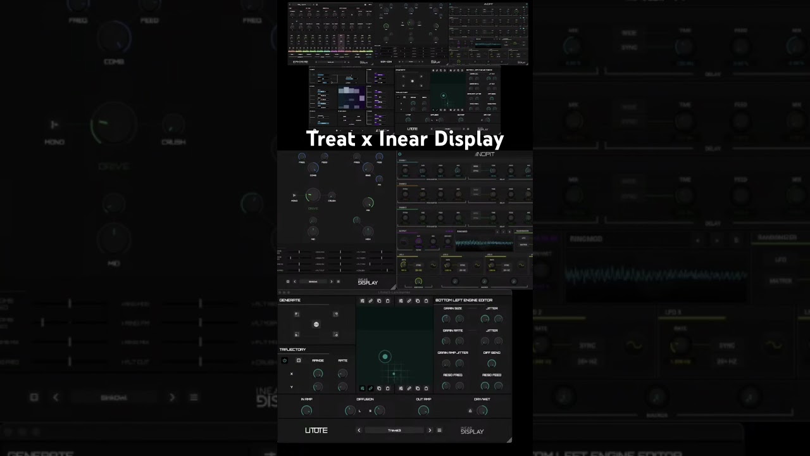Image resolution: width=810 pixels, height=456 pixels.
Task: Click Inear Display logo in Litote
Action: (x=472, y=430)
